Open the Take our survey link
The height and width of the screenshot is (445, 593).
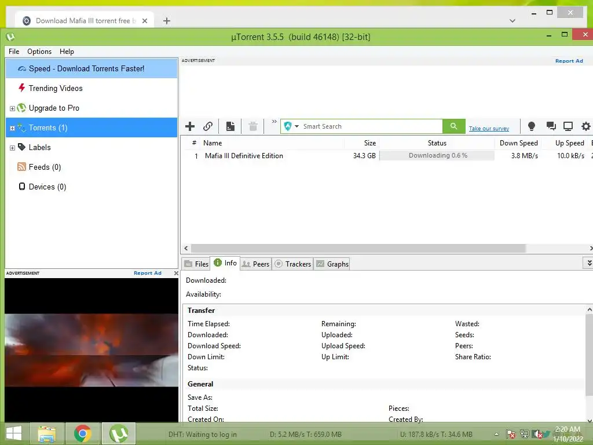click(x=489, y=129)
